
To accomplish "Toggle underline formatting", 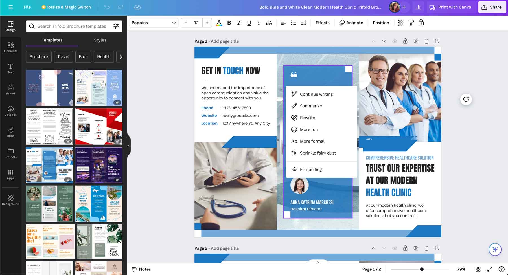I will (x=249, y=23).
